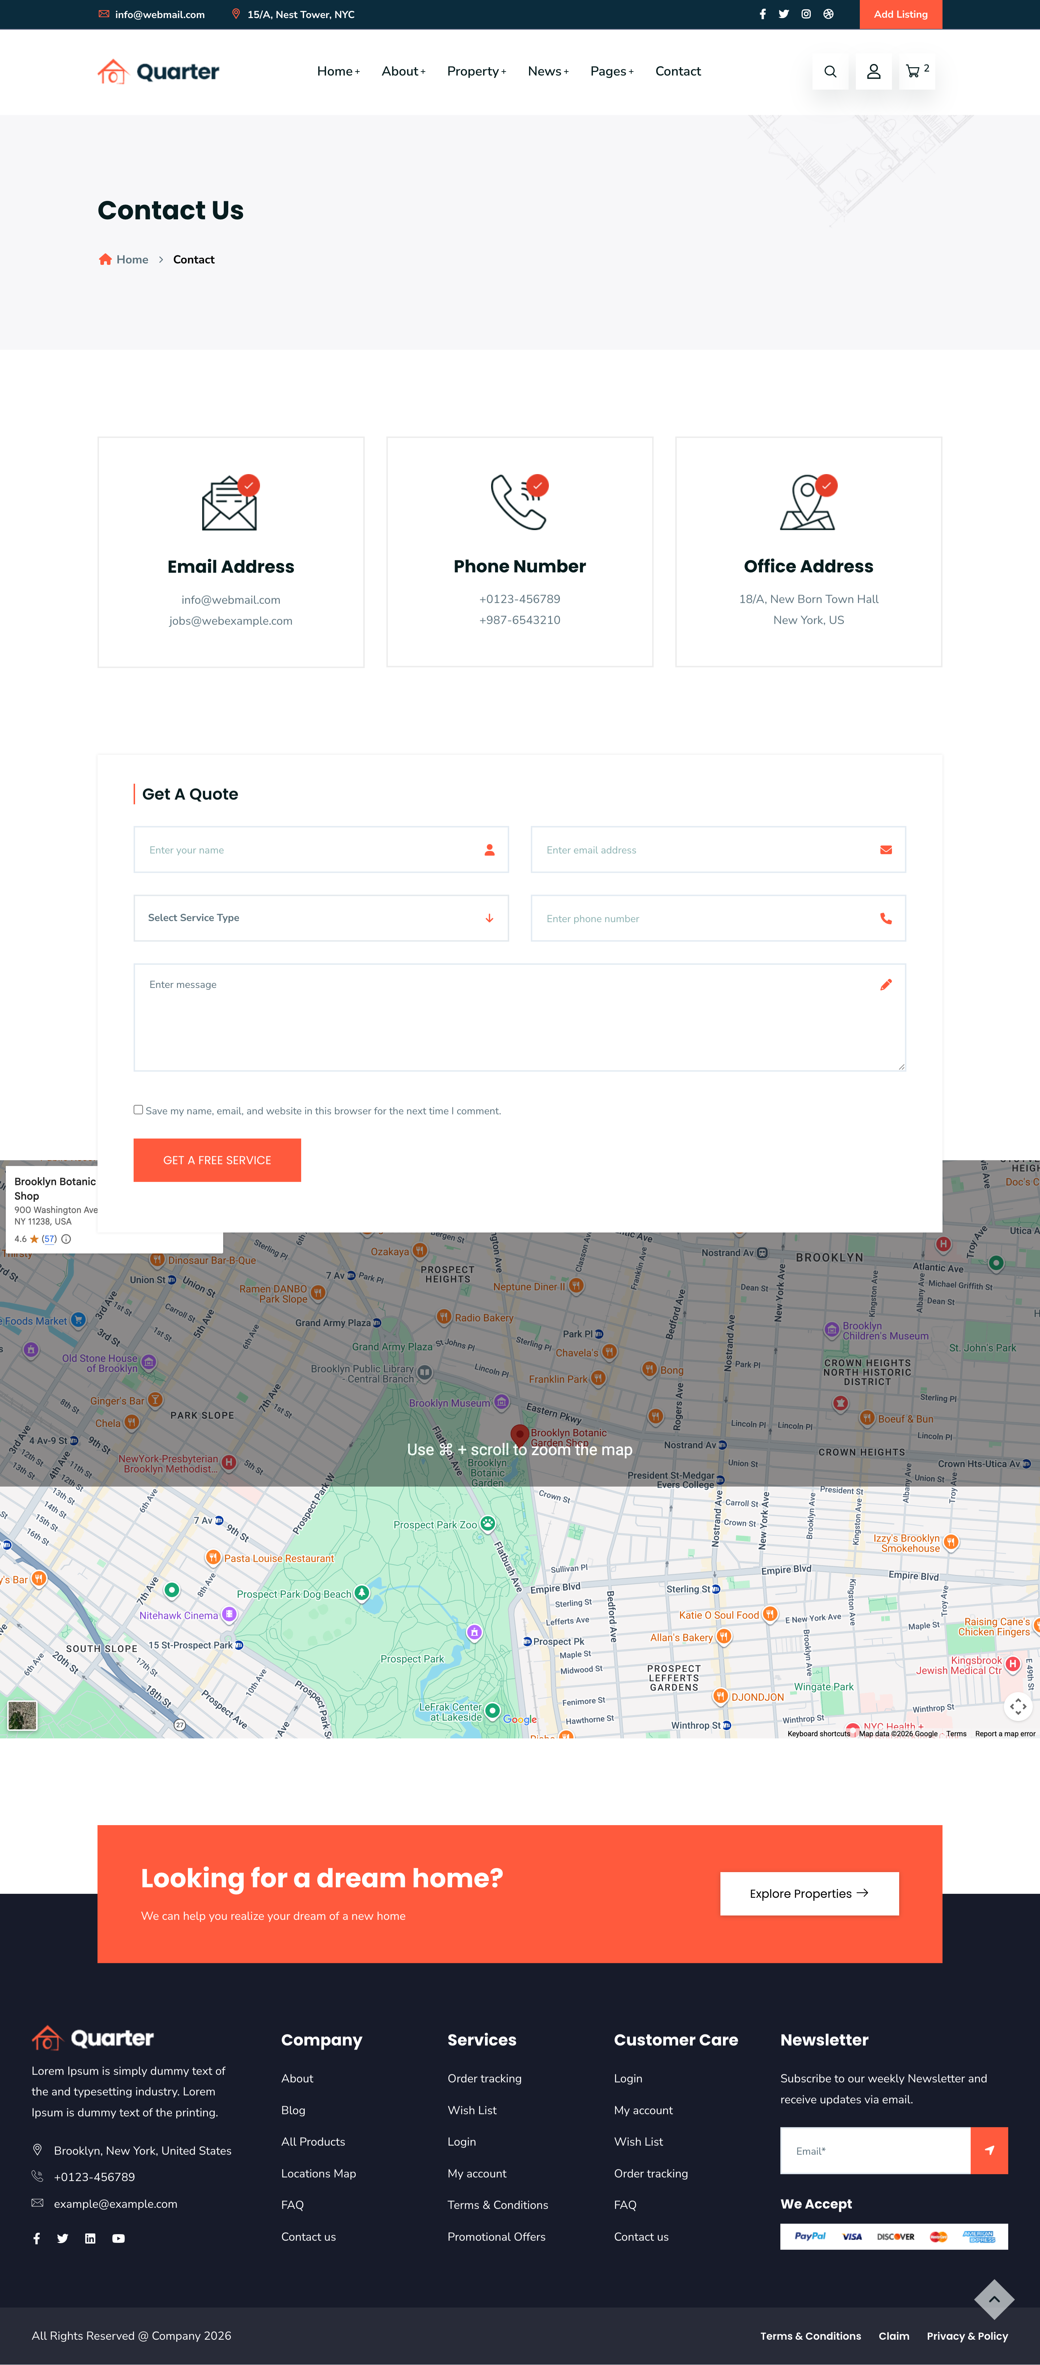Toggle map camera controls icon

pyautogui.click(x=1017, y=1707)
